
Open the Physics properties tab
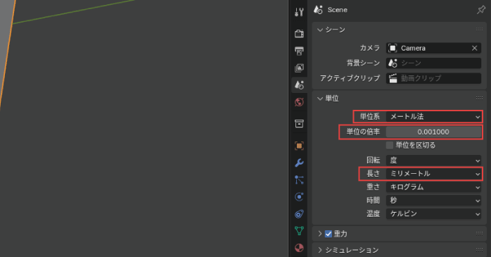(299, 197)
